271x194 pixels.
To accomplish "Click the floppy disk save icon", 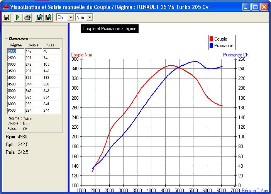I will coord(7,17).
